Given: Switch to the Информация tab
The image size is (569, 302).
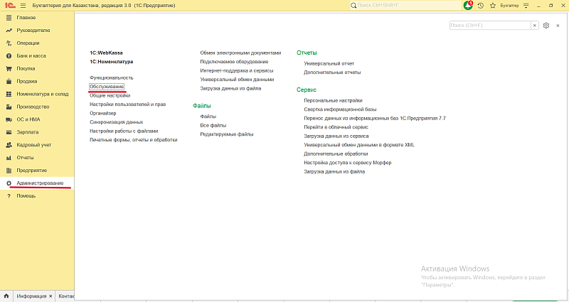Looking at the screenshot, I should tap(31, 296).
